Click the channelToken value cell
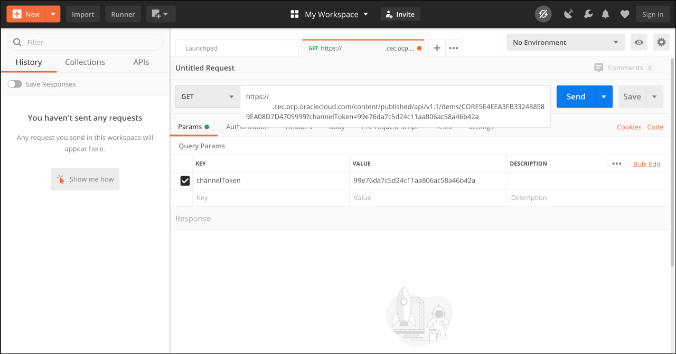 tap(428, 180)
